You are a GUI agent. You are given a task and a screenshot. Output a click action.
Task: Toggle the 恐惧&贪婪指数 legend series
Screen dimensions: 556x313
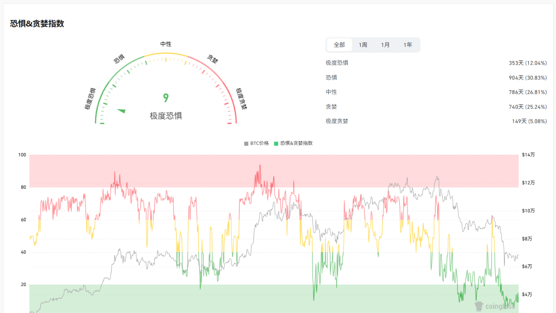[293, 143]
